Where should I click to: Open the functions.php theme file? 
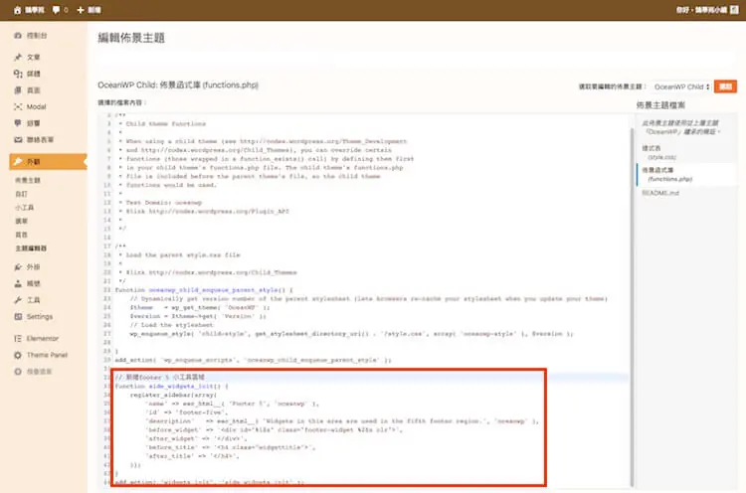667,175
